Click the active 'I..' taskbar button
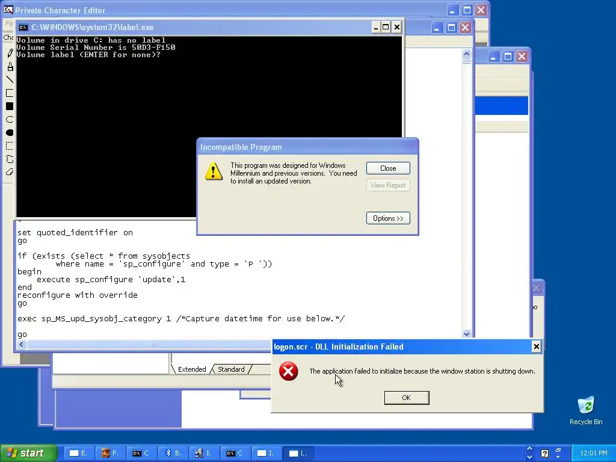This screenshot has width=616, height=462. tap(298, 453)
